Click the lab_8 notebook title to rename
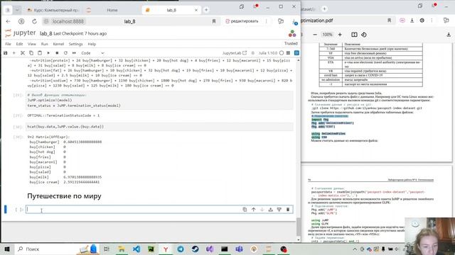The image size is (455, 255). pyautogui.click(x=45, y=33)
